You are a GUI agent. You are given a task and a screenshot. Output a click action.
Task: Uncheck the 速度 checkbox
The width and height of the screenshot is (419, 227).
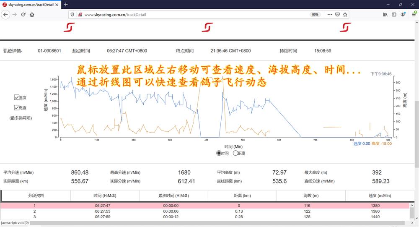[17, 97]
